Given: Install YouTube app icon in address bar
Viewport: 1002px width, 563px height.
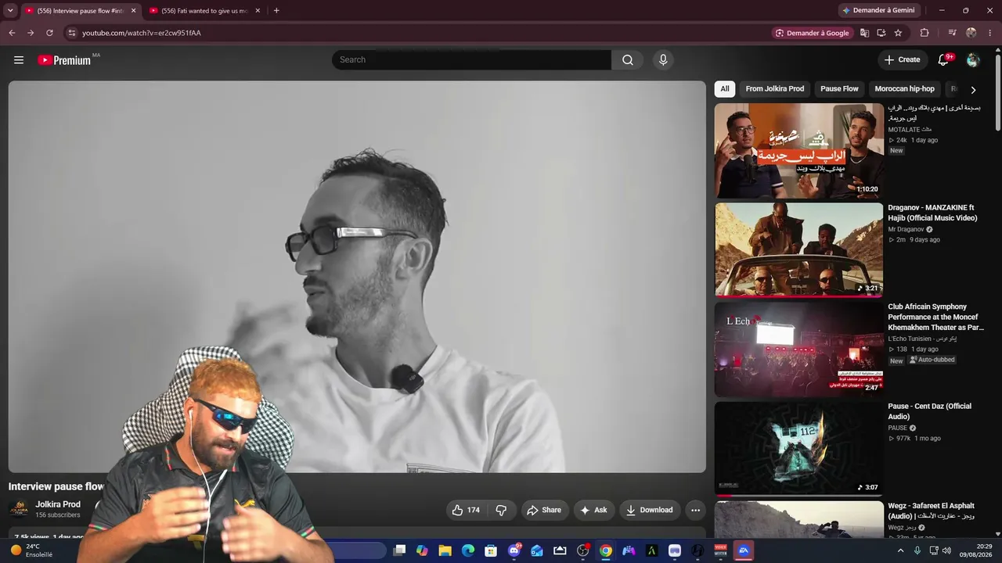Looking at the screenshot, I should pyautogui.click(x=881, y=33).
